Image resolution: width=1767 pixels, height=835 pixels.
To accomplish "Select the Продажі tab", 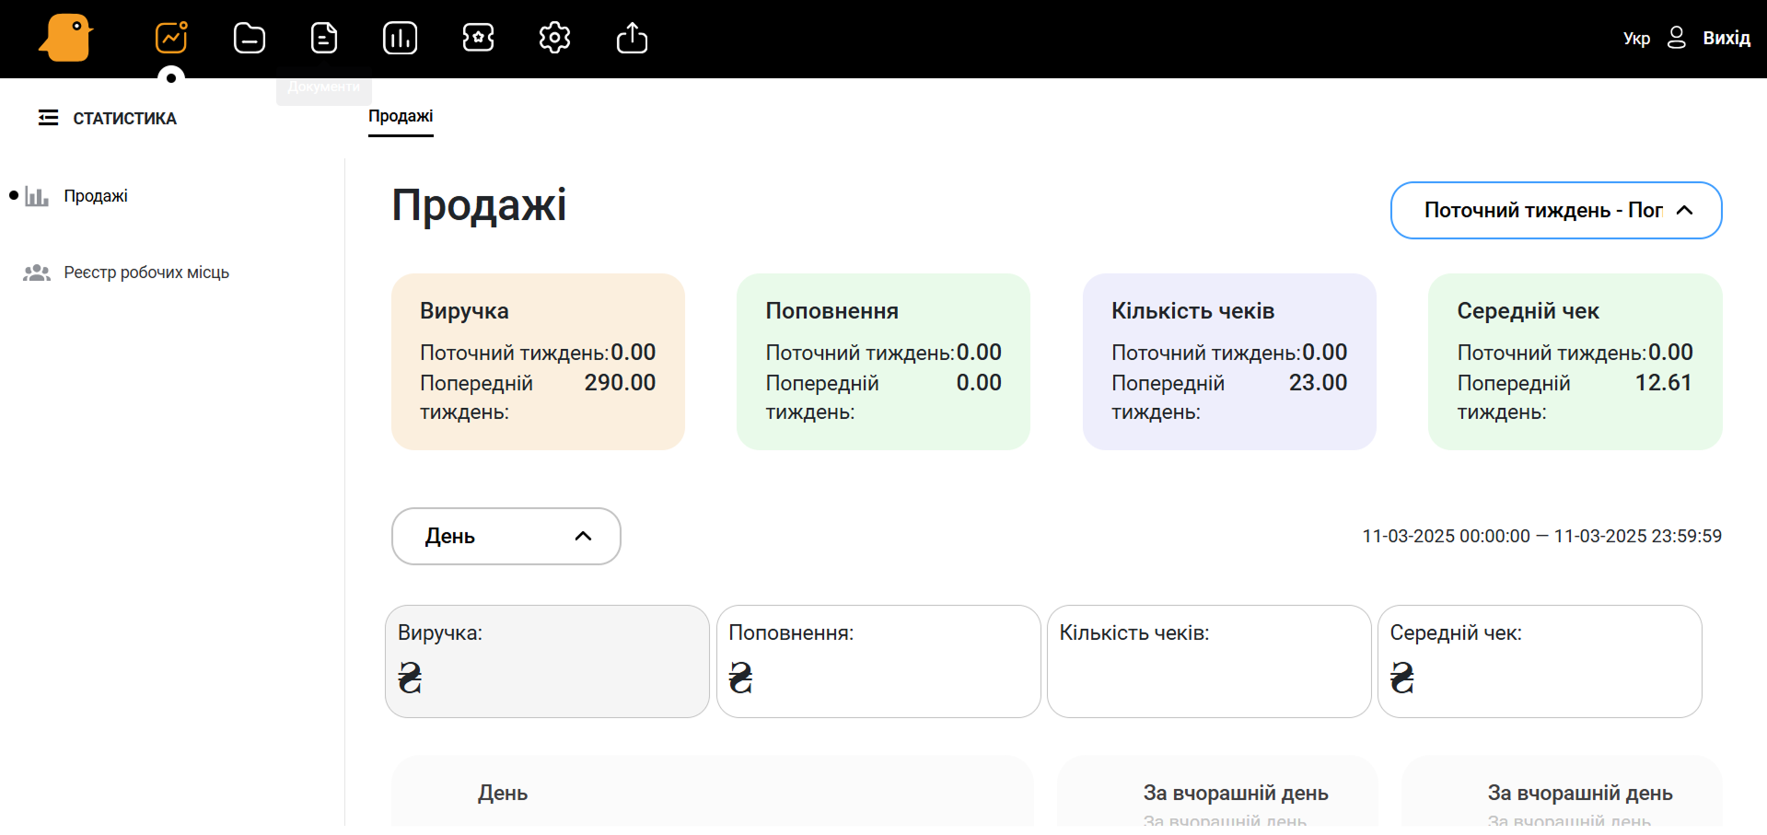I will (x=401, y=117).
